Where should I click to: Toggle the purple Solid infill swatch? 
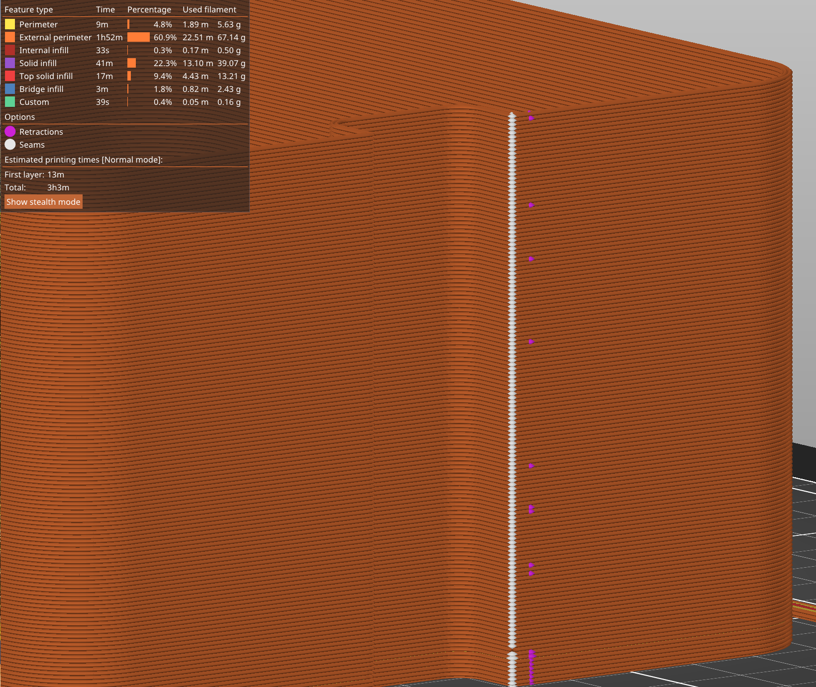coord(10,63)
